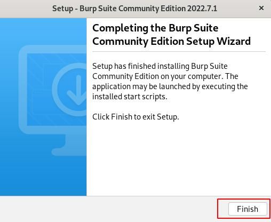Click the blue side panel below the monitor
271x222 pixels.
pyautogui.click(x=43, y=176)
